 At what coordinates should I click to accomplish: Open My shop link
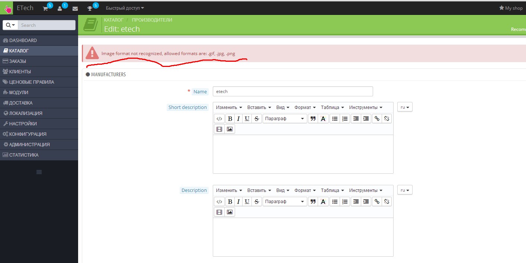pyautogui.click(x=511, y=8)
